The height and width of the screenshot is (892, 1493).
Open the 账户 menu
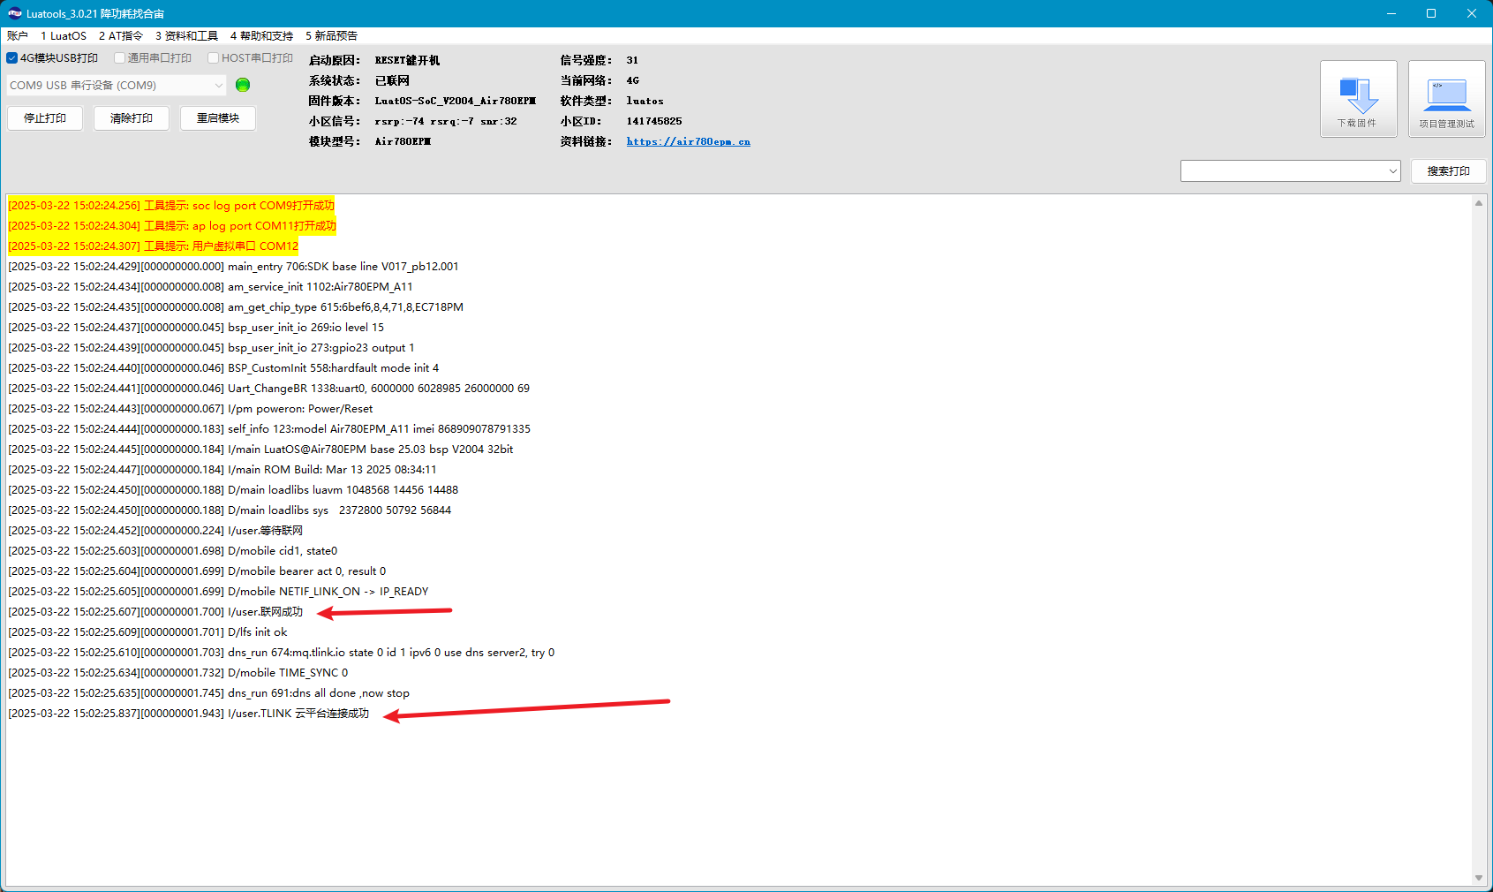click(x=18, y=36)
